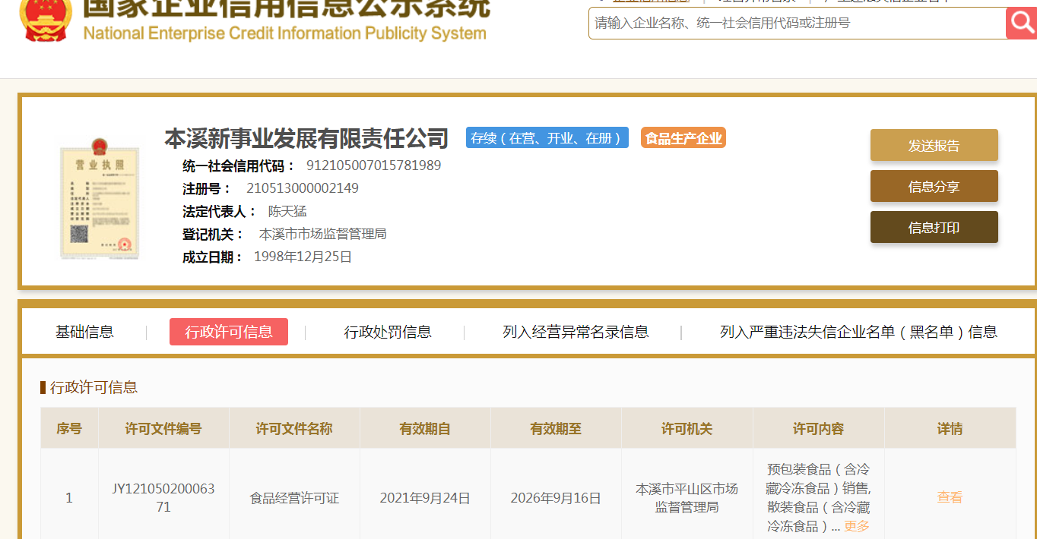The width and height of the screenshot is (1037, 539).
Task: Expand license content with 更多 link
Action: click(x=856, y=526)
